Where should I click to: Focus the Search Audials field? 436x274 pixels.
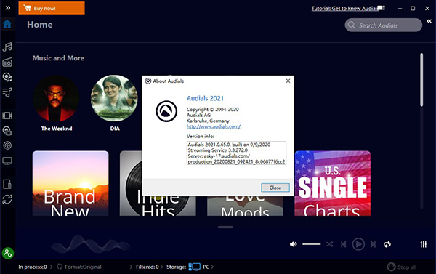(384, 25)
